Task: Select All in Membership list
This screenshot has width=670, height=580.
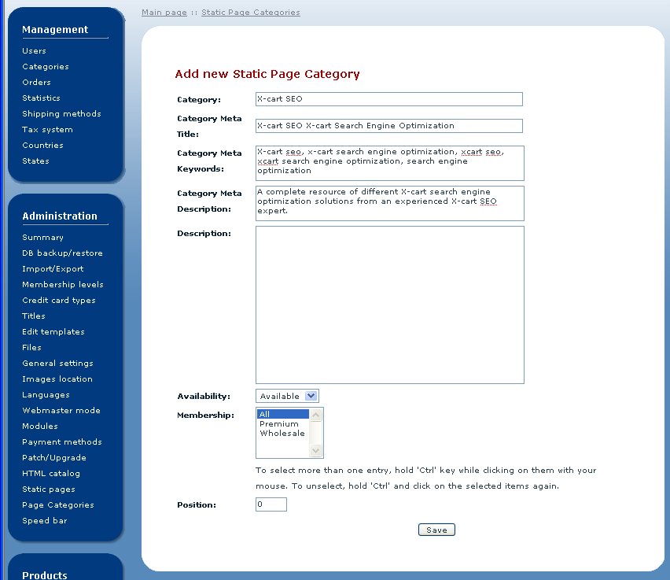Action: 282,414
